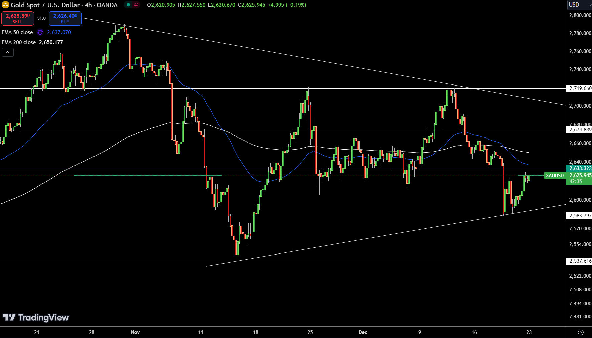Click the +4.995 (+0.19%) change value
Image resolution: width=592 pixels, height=338 pixels.
click(287, 5)
